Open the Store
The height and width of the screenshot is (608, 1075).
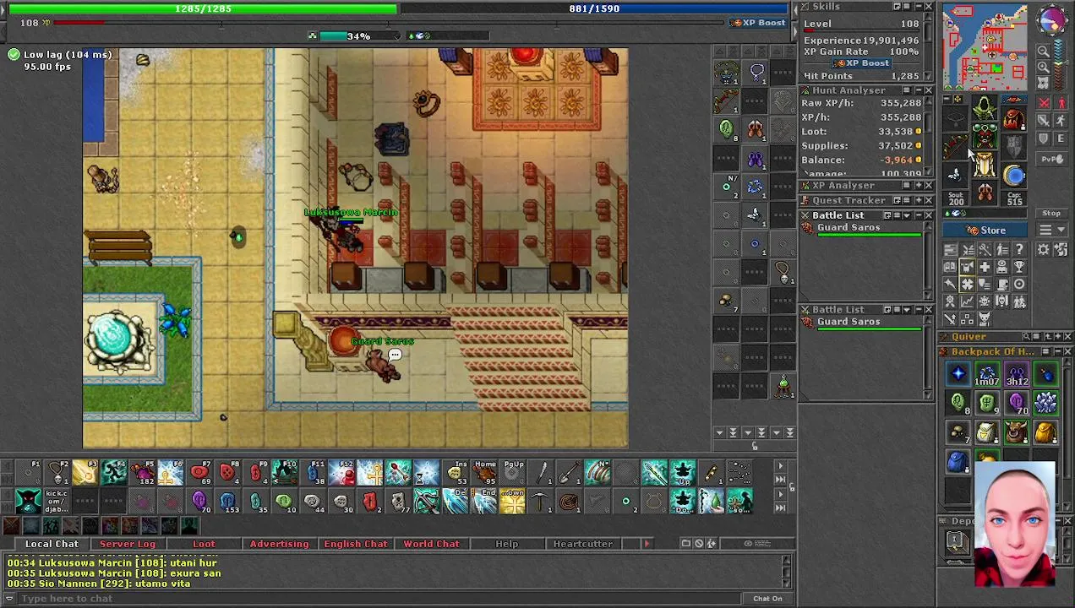tap(986, 231)
